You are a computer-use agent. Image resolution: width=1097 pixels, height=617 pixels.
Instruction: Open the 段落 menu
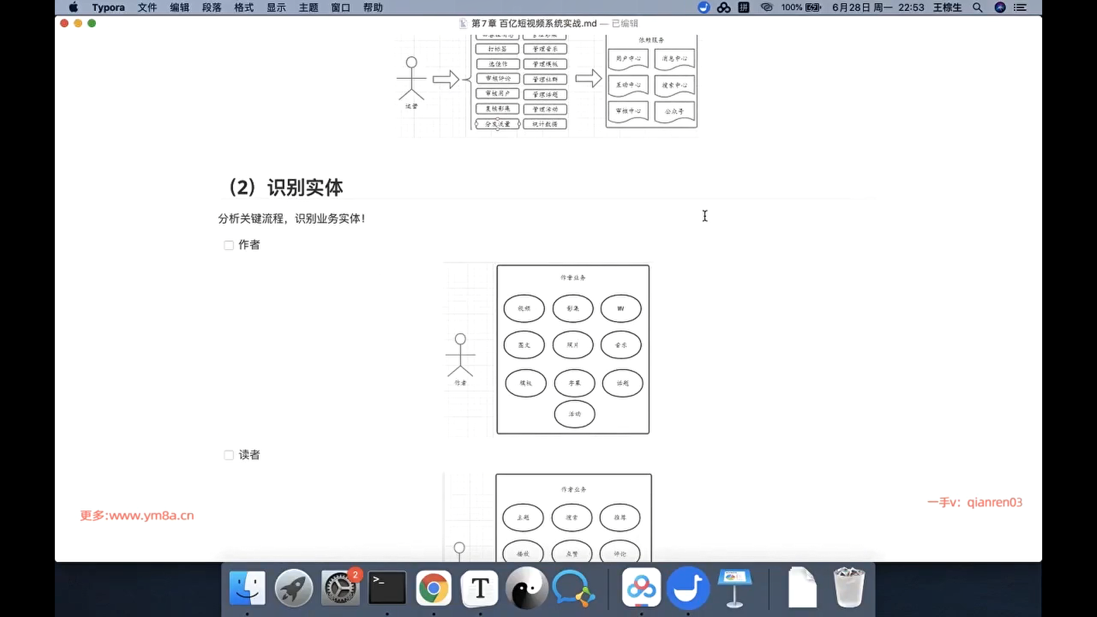tap(211, 7)
